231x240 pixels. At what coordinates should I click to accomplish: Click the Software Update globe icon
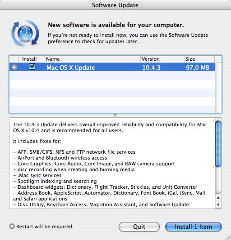coord(25,33)
